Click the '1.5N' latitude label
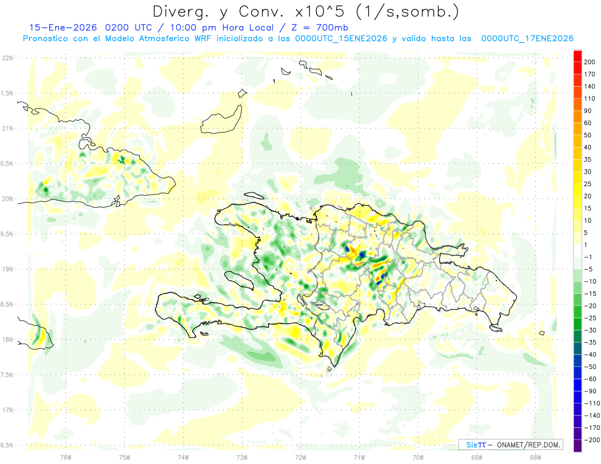601x464 pixels. coord(7,93)
